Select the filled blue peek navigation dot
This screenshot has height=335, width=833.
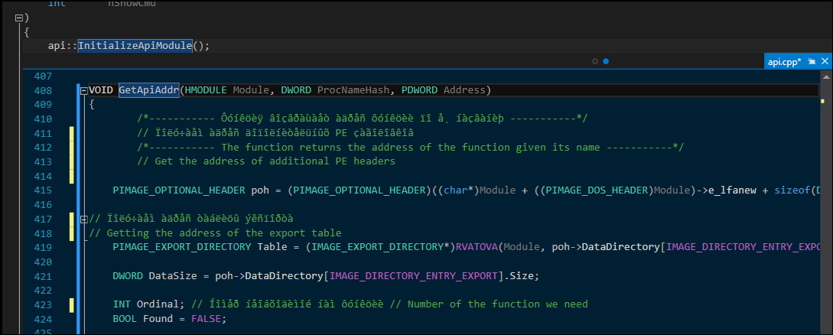click(x=605, y=60)
